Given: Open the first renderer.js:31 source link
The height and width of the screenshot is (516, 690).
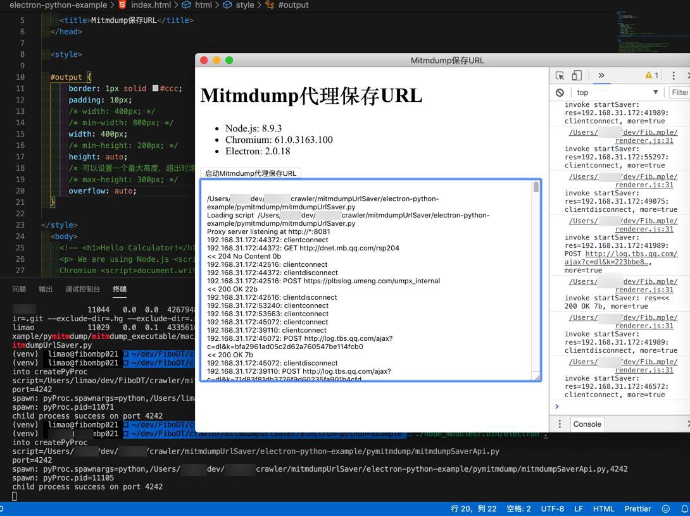Looking at the screenshot, I should pyautogui.click(x=644, y=140).
